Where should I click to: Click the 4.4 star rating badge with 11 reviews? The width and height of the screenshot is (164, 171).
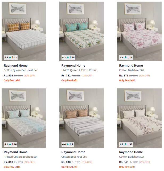tap(126, 58)
